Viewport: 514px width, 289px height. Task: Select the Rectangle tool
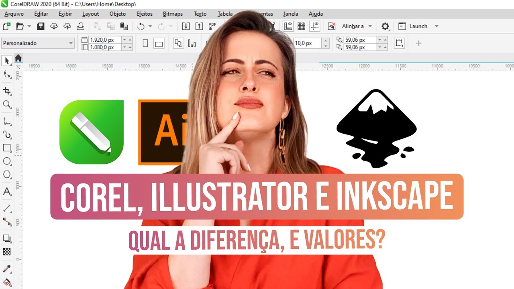(x=7, y=148)
